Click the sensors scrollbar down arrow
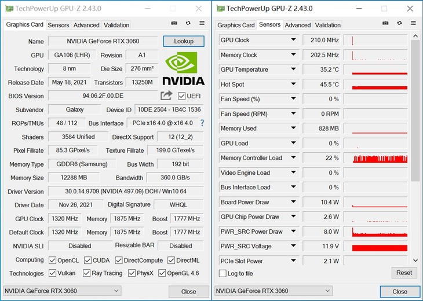This screenshot has width=423, height=301. [415, 260]
